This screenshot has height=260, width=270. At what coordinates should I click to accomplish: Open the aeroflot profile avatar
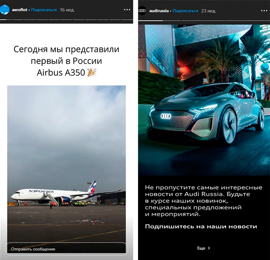pyautogui.click(x=4, y=10)
